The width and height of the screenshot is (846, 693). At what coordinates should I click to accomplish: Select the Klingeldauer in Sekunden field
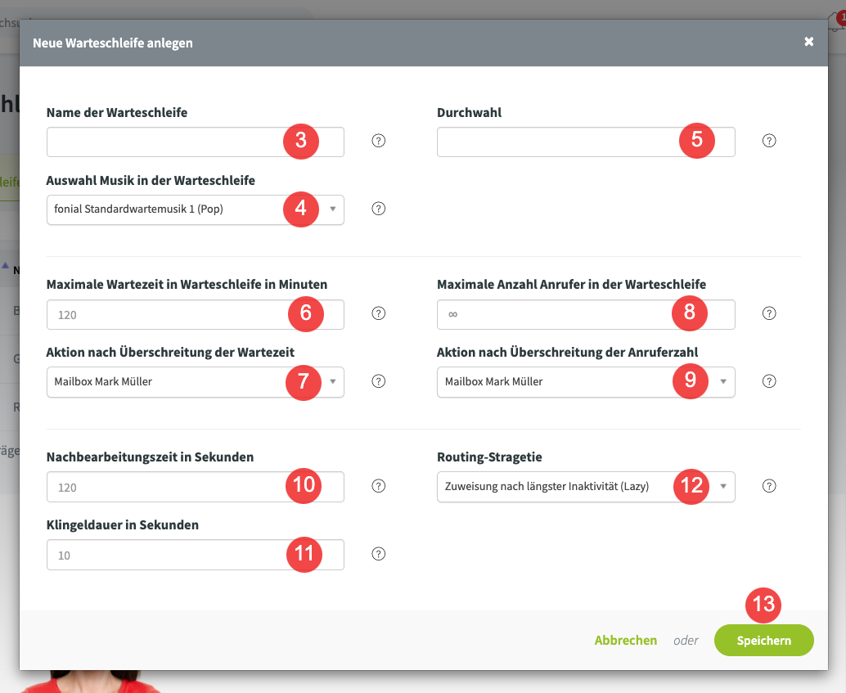pyautogui.click(x=196, y=555)
